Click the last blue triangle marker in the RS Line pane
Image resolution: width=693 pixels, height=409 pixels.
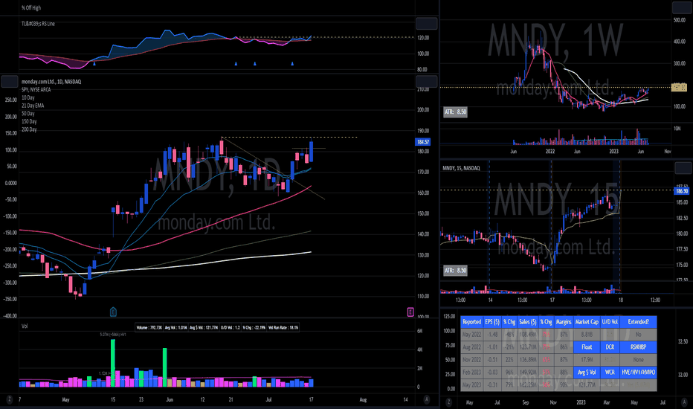tap(292, 64)
